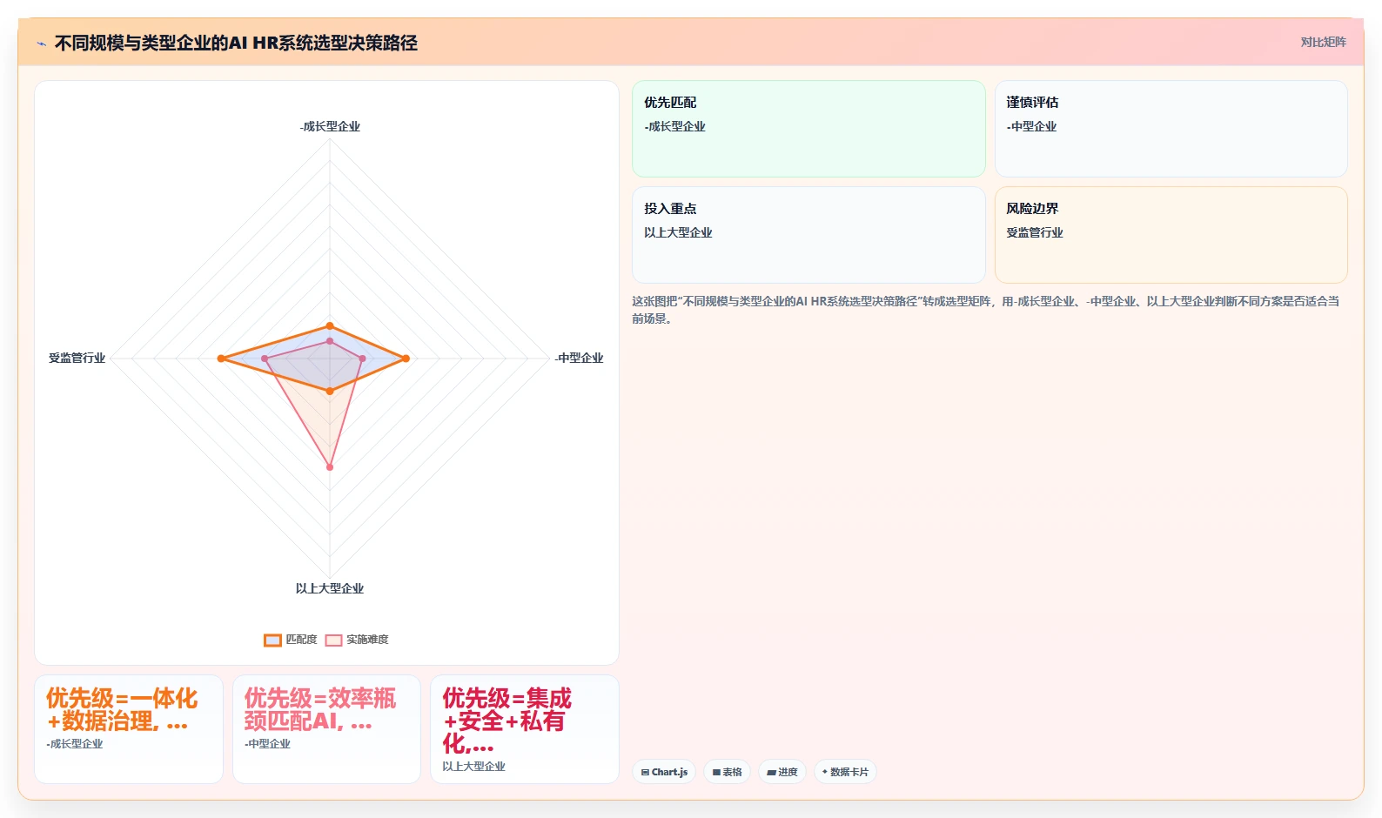1382x818 pixels.
Task: Toggle the 实施难度 legend swatch
Action: coord(333,640)
